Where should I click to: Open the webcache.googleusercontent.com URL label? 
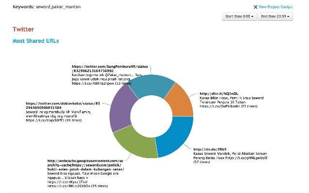tap(86, 165)
